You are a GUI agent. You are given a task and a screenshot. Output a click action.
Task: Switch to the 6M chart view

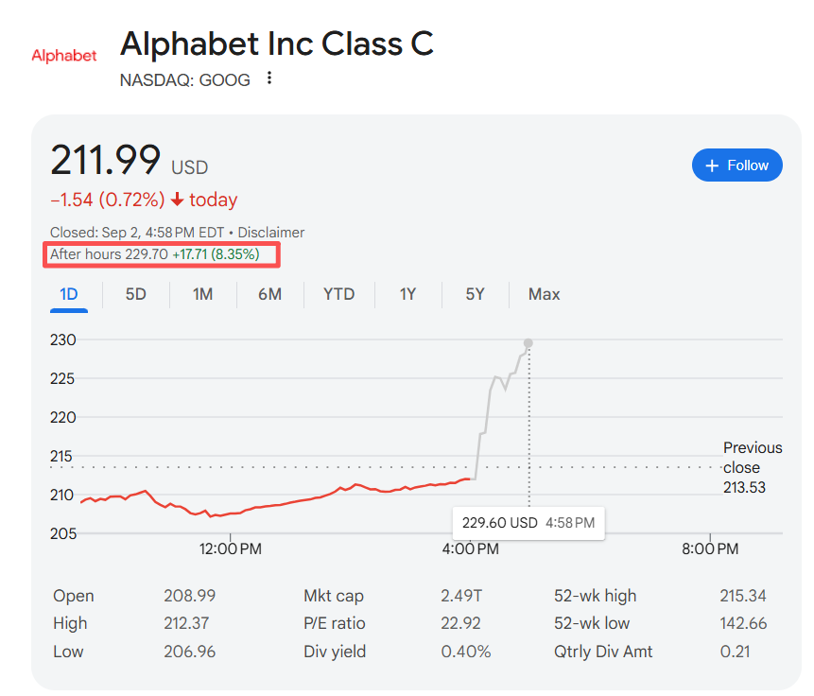[269, 294]
